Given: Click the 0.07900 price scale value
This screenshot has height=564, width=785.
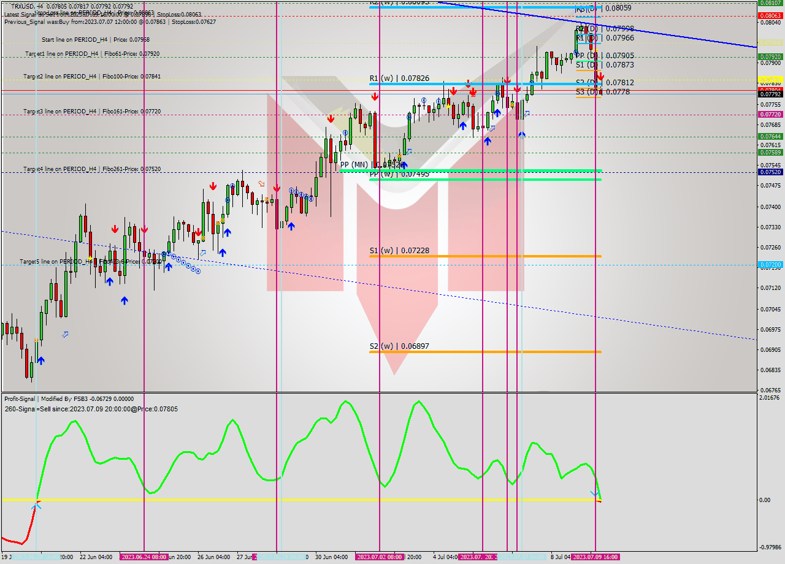Looking at the screenshot, I should 771,63.
